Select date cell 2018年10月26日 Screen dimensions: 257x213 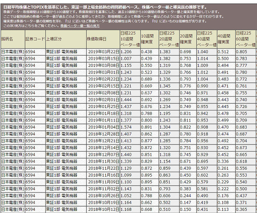click(103, 196)
